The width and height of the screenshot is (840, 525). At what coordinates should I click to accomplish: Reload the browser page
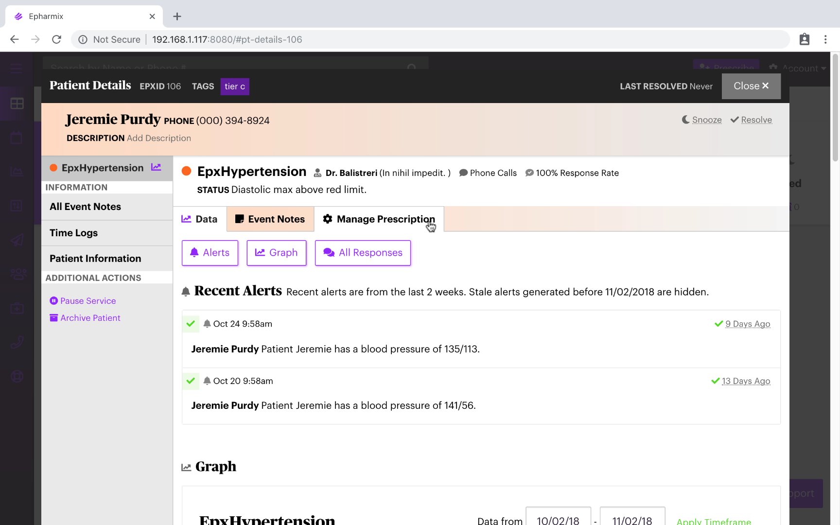point(56,39)
